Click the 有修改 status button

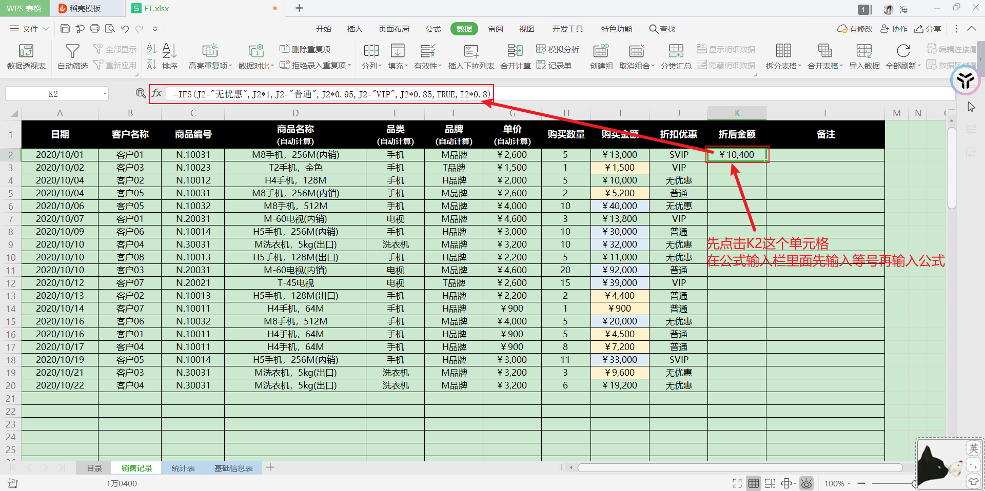(x=855, y=29)
